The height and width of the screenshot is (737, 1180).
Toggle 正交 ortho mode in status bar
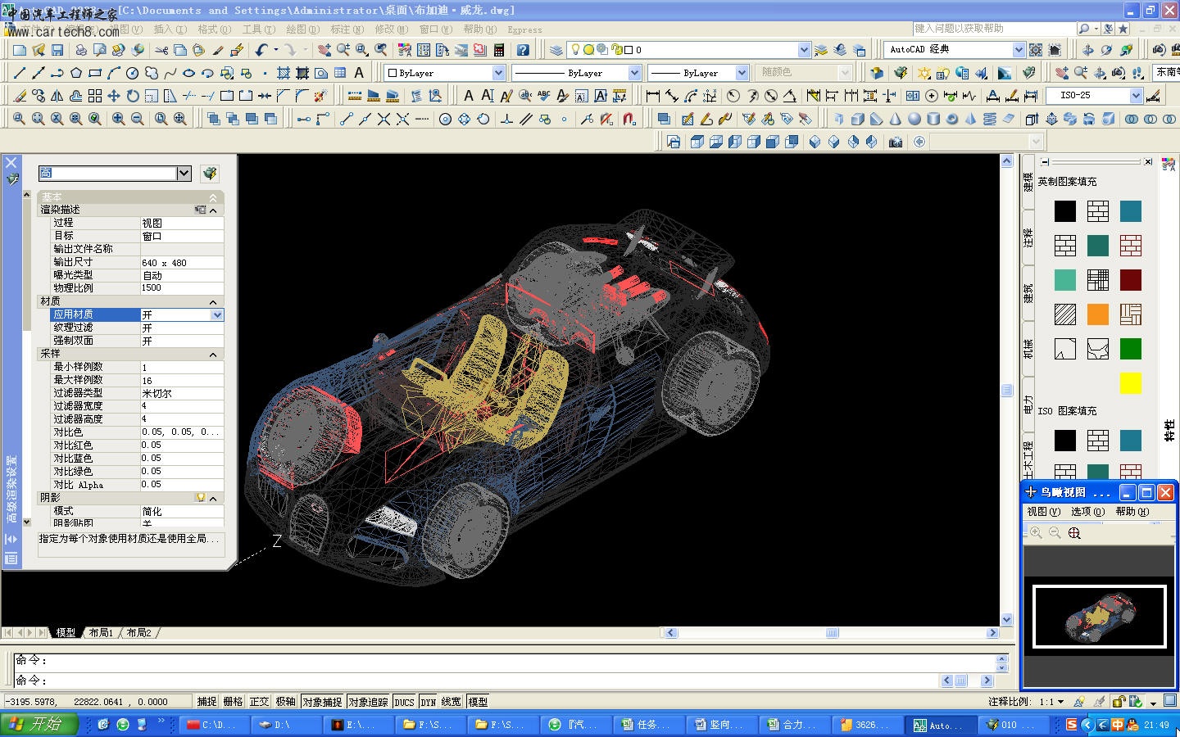point(259,702)
